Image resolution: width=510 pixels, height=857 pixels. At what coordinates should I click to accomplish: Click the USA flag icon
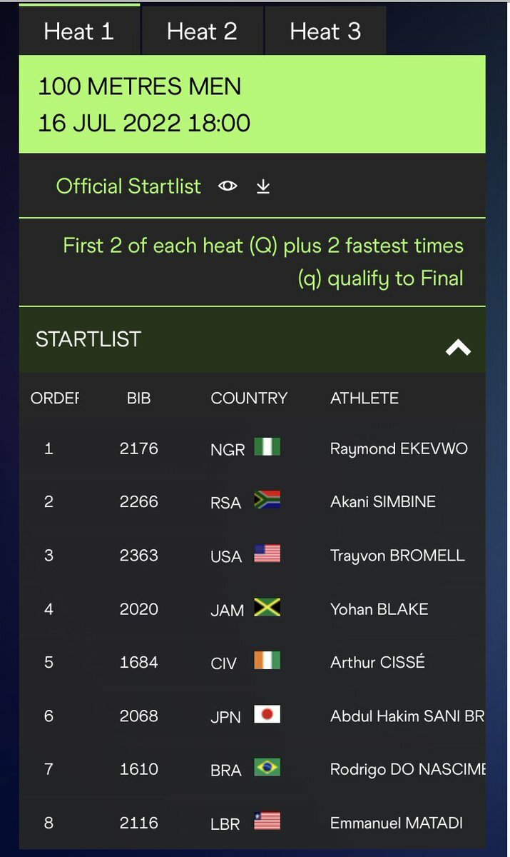coord(267,554)
